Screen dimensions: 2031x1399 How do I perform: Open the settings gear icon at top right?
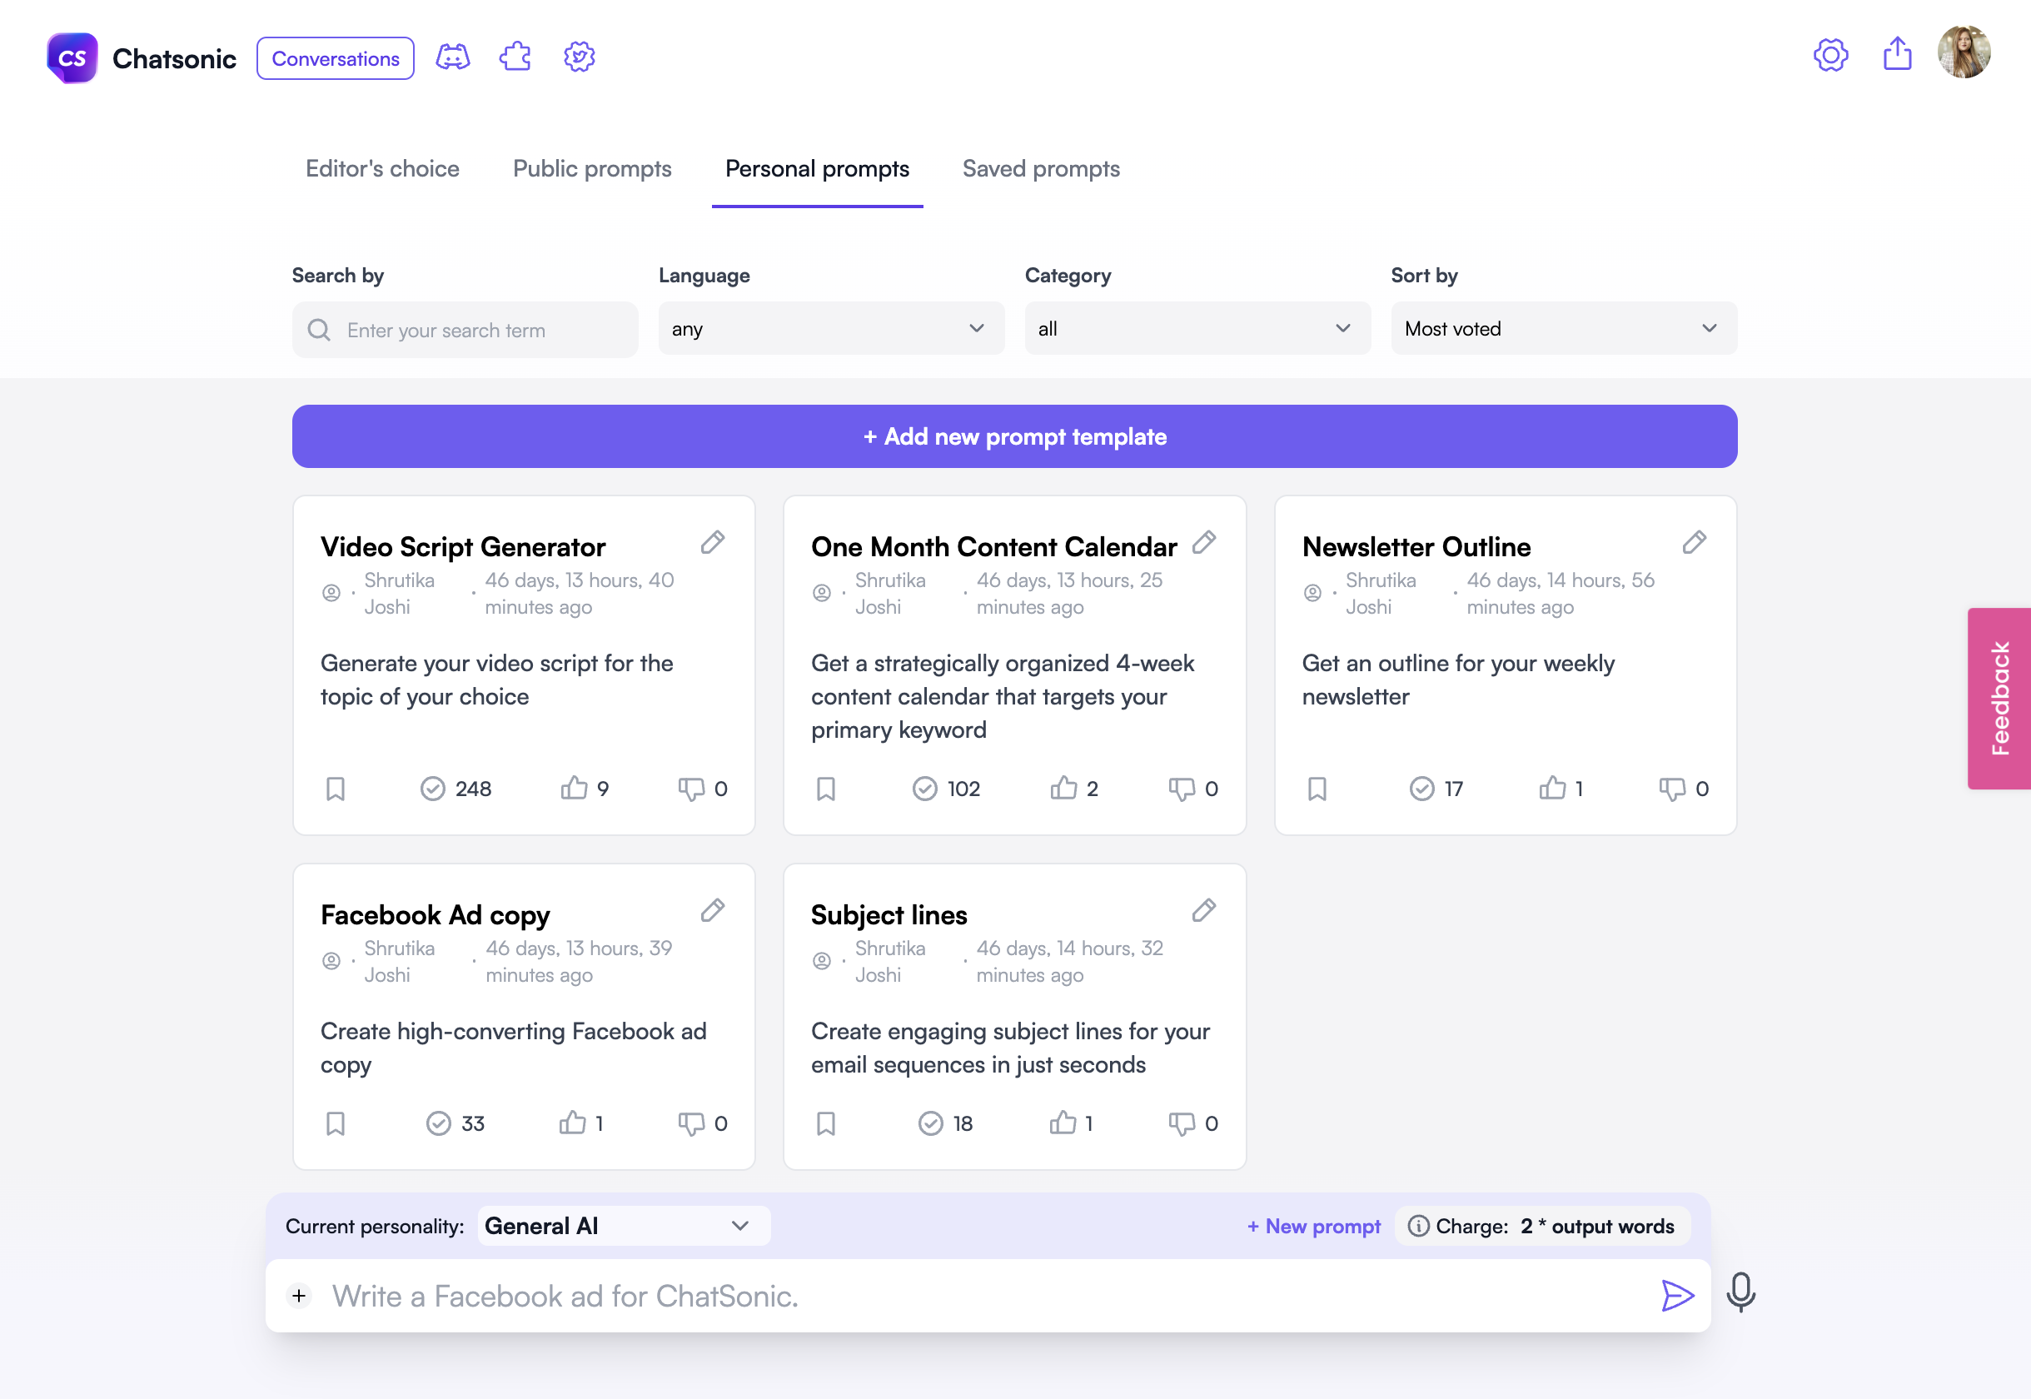[x=1830, y=55]
